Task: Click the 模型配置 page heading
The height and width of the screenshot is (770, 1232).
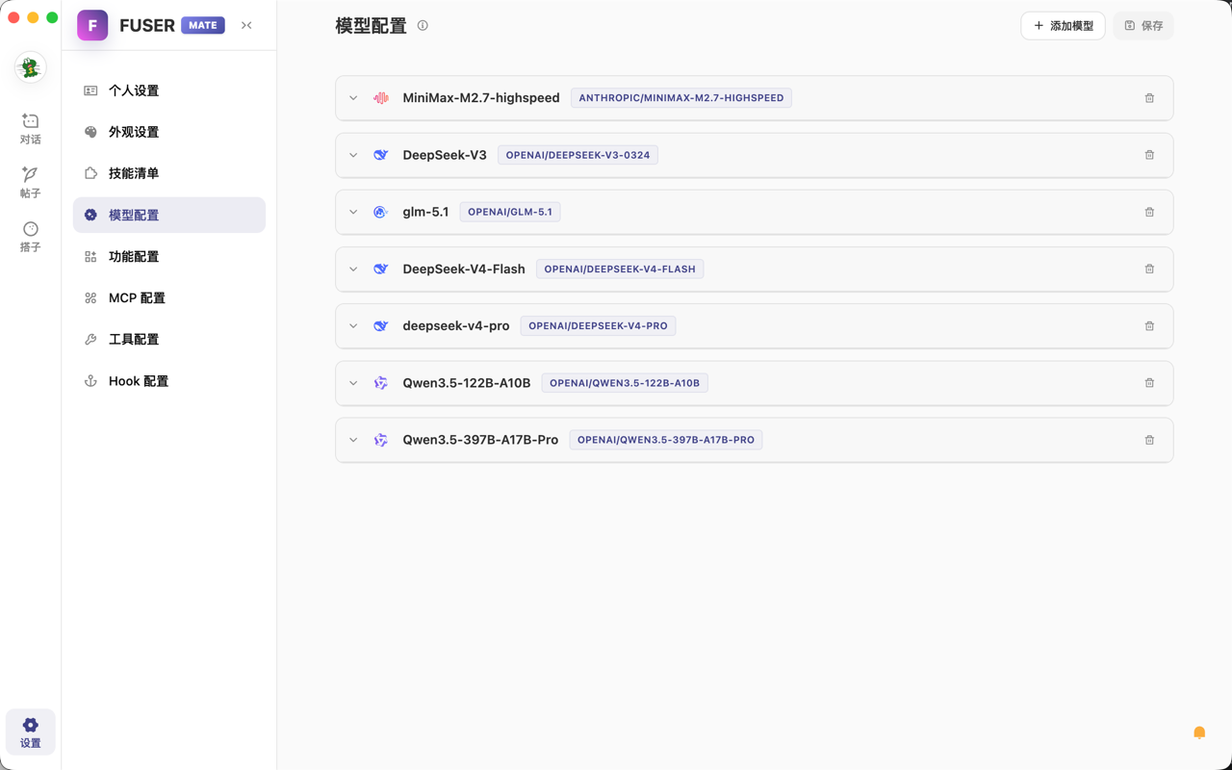Action: 371,26
